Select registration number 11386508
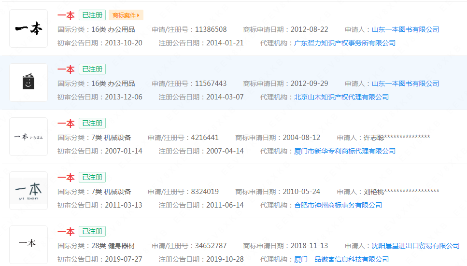The width and height of the screenshot is (467, 266). pos(211,29)
